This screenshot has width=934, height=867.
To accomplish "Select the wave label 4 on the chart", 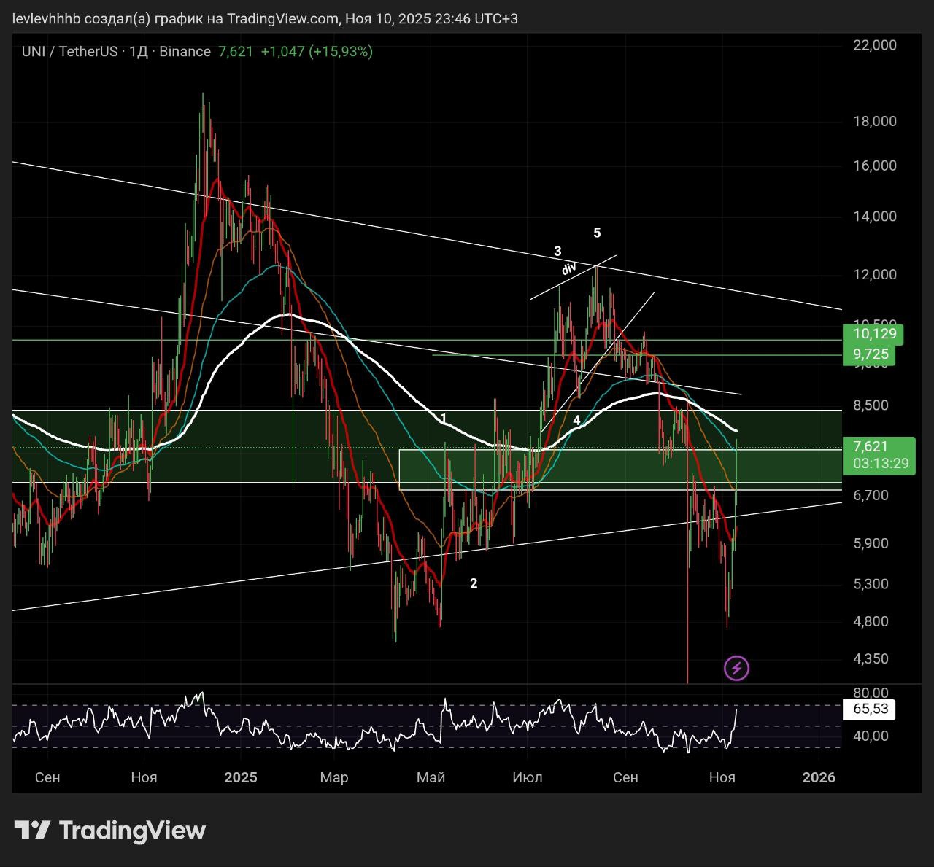I will point(576,421).
